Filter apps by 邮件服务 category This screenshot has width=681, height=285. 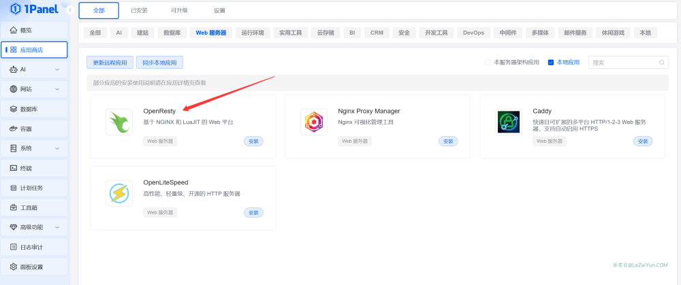click(575, 33)
